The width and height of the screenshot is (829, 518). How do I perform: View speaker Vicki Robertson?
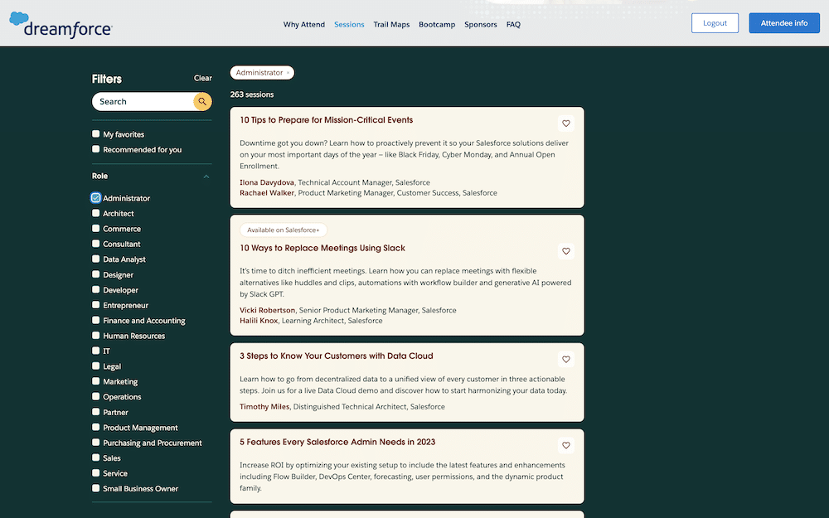(x=267, y=310)
